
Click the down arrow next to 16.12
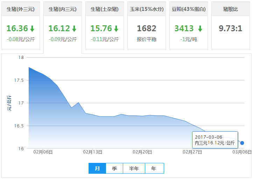[74, 29]
